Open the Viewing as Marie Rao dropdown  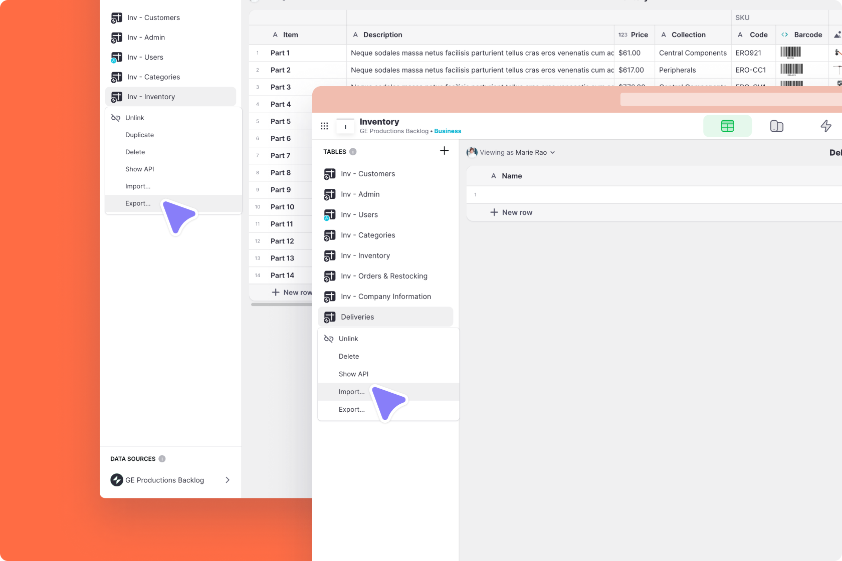coord(510,152)
